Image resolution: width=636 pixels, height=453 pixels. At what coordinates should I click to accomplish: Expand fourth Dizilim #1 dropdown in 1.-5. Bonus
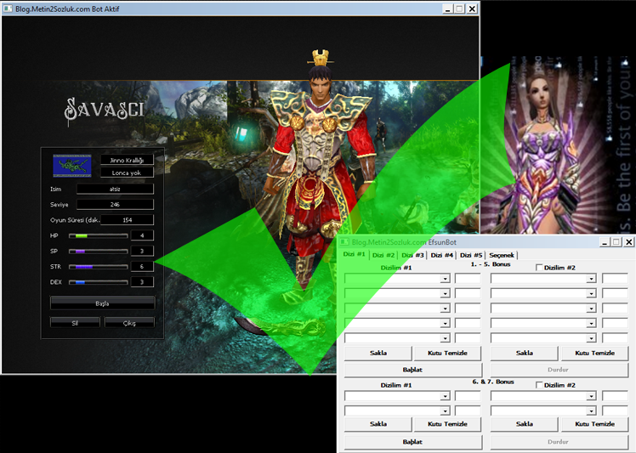tap(445, 323)
